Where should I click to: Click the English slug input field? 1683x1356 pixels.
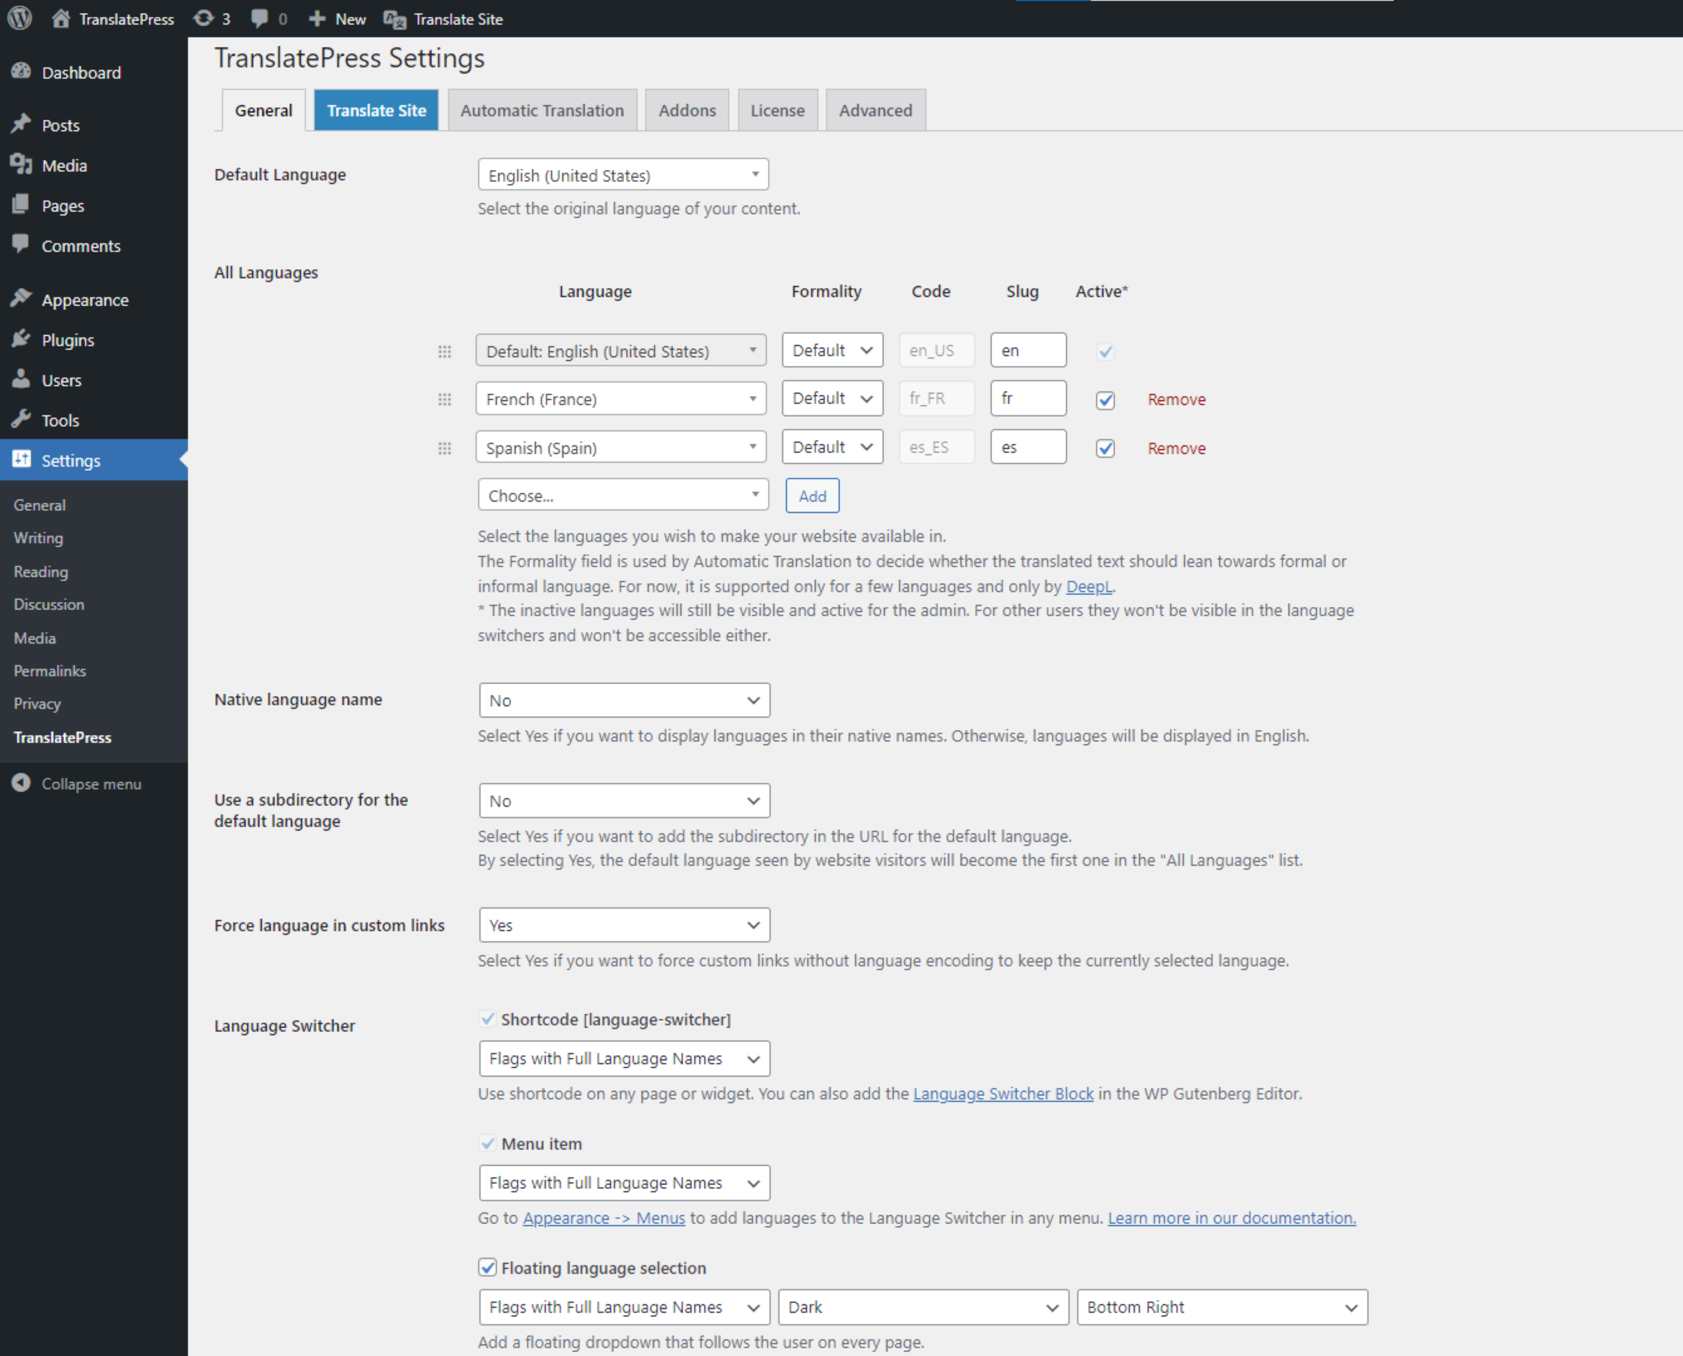click(1028, 350)
